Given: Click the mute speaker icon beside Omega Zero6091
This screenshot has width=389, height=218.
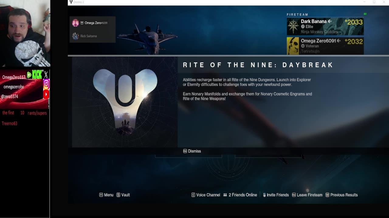Looking at the screenshot, I should [339, 41].
